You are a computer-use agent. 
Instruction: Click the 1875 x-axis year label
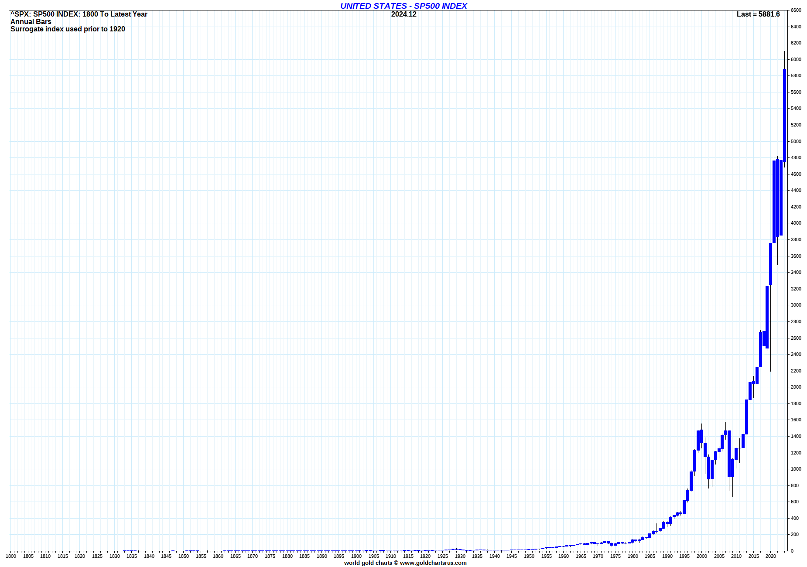pyautogui.click(x=270, y=556)
